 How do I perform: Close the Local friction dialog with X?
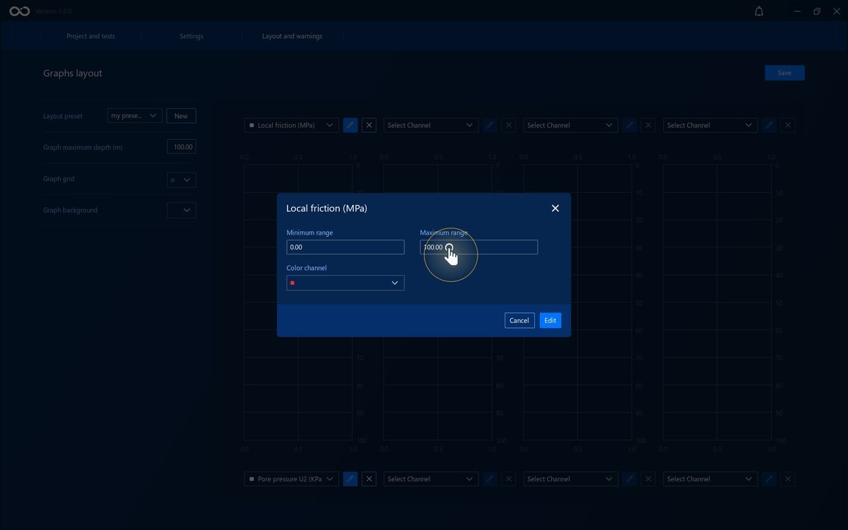[555, 208]
